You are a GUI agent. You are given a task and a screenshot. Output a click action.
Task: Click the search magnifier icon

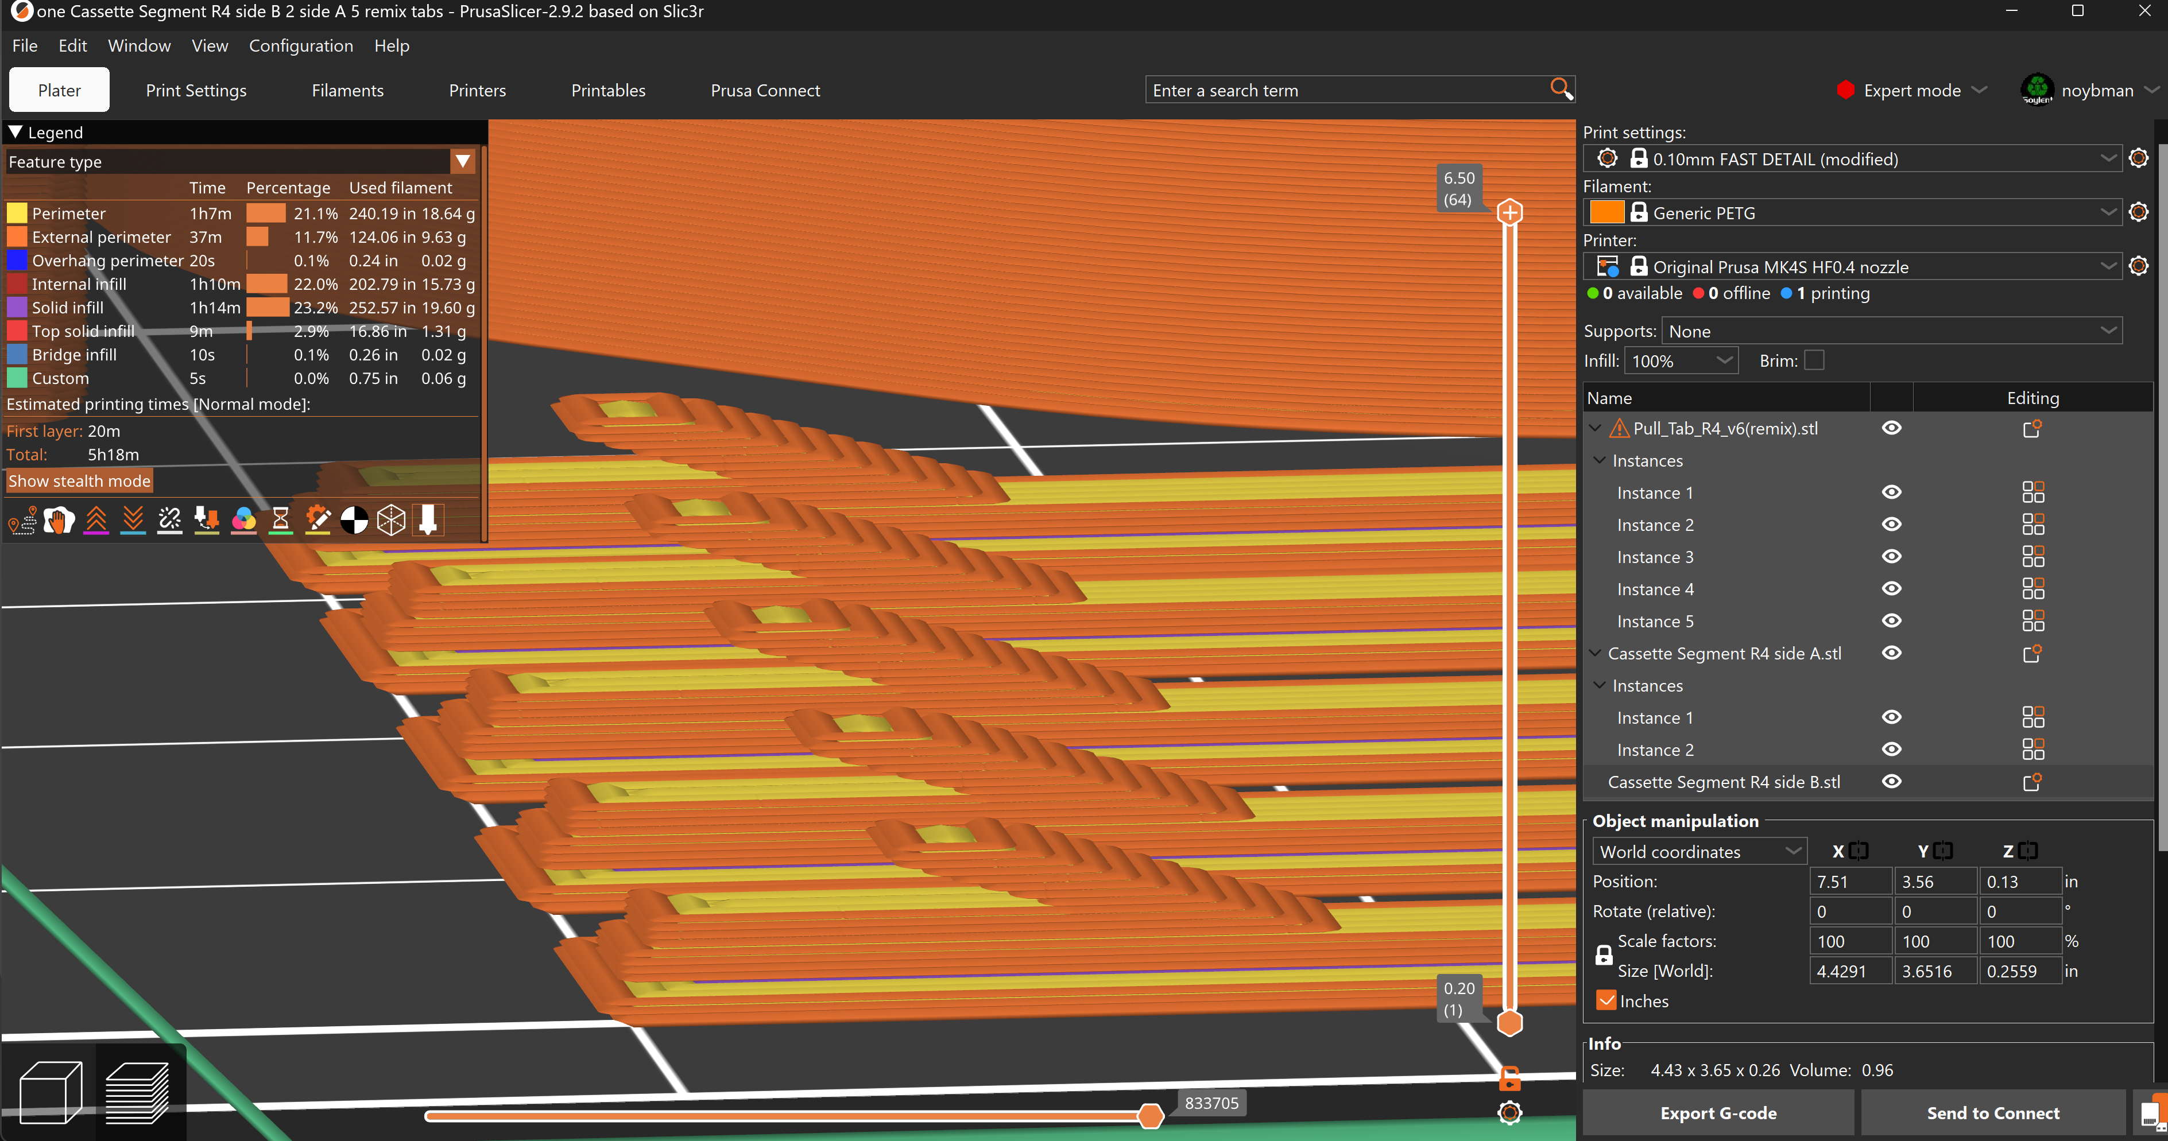point(1561,88)
